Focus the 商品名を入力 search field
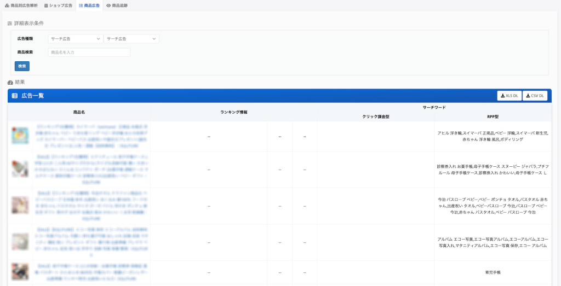The width and height of the screenshot is (561, 286). 89,52
